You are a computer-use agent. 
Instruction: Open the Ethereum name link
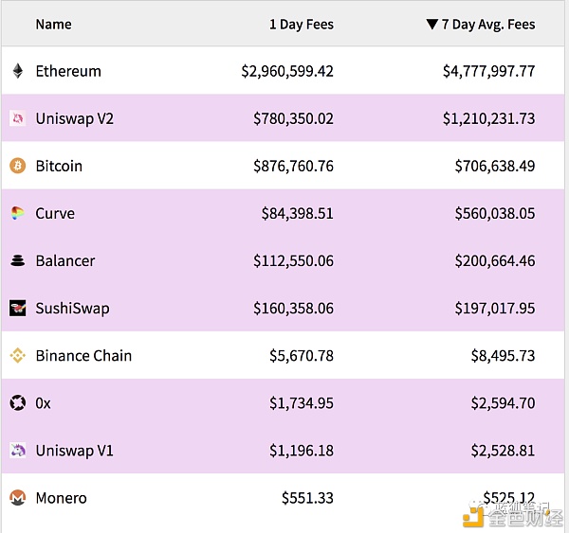pyautogui.click(x=68, y=71)
